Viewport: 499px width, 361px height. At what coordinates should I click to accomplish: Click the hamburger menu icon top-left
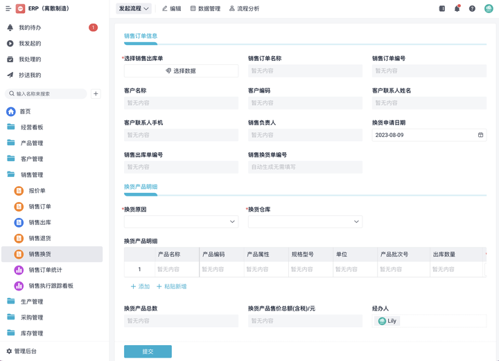tap(8, 9)
